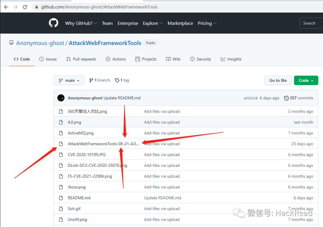Open file Solr.gif
The height and width of the screenshot is (227, 323).
tap(74, 209)
